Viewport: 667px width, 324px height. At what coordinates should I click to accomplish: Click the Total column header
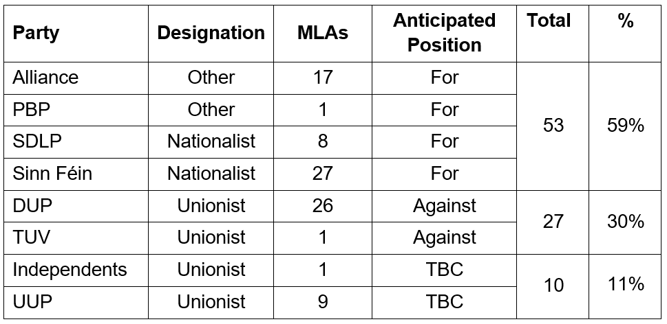click(x=549, y=21)
